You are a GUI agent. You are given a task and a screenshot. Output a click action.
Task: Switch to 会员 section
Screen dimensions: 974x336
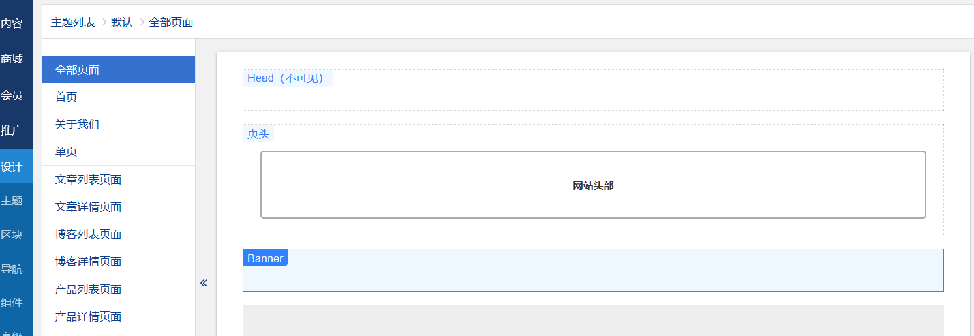(x=12, y=95)
